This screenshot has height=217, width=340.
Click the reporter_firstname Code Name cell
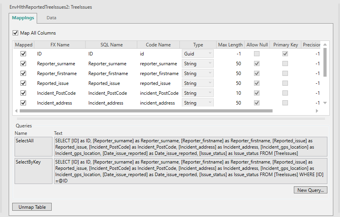point(159,73)
